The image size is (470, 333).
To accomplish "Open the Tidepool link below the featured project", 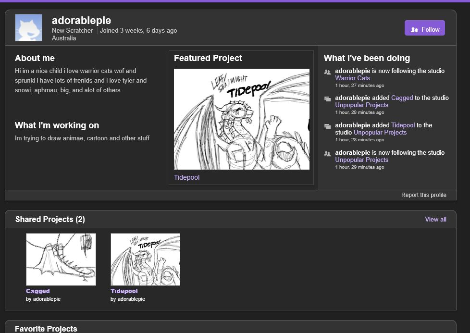I will click(186, 177).
